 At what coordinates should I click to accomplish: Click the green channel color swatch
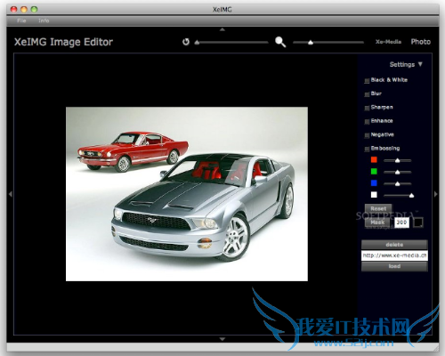click(374, 172)
